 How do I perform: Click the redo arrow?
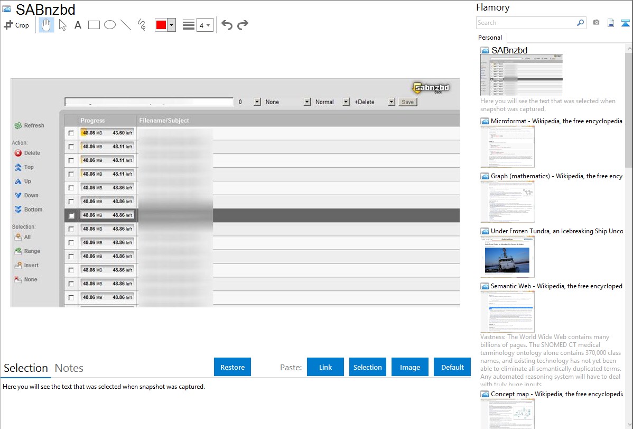(x=243, y=25)
